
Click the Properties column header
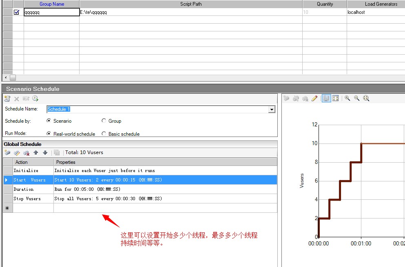click(165, 162)
